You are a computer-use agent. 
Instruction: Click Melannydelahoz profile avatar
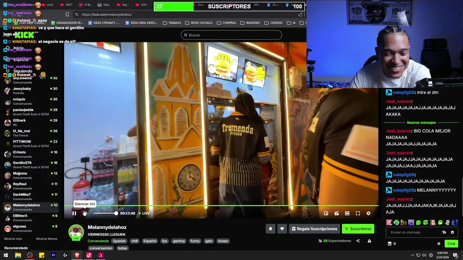76,232
